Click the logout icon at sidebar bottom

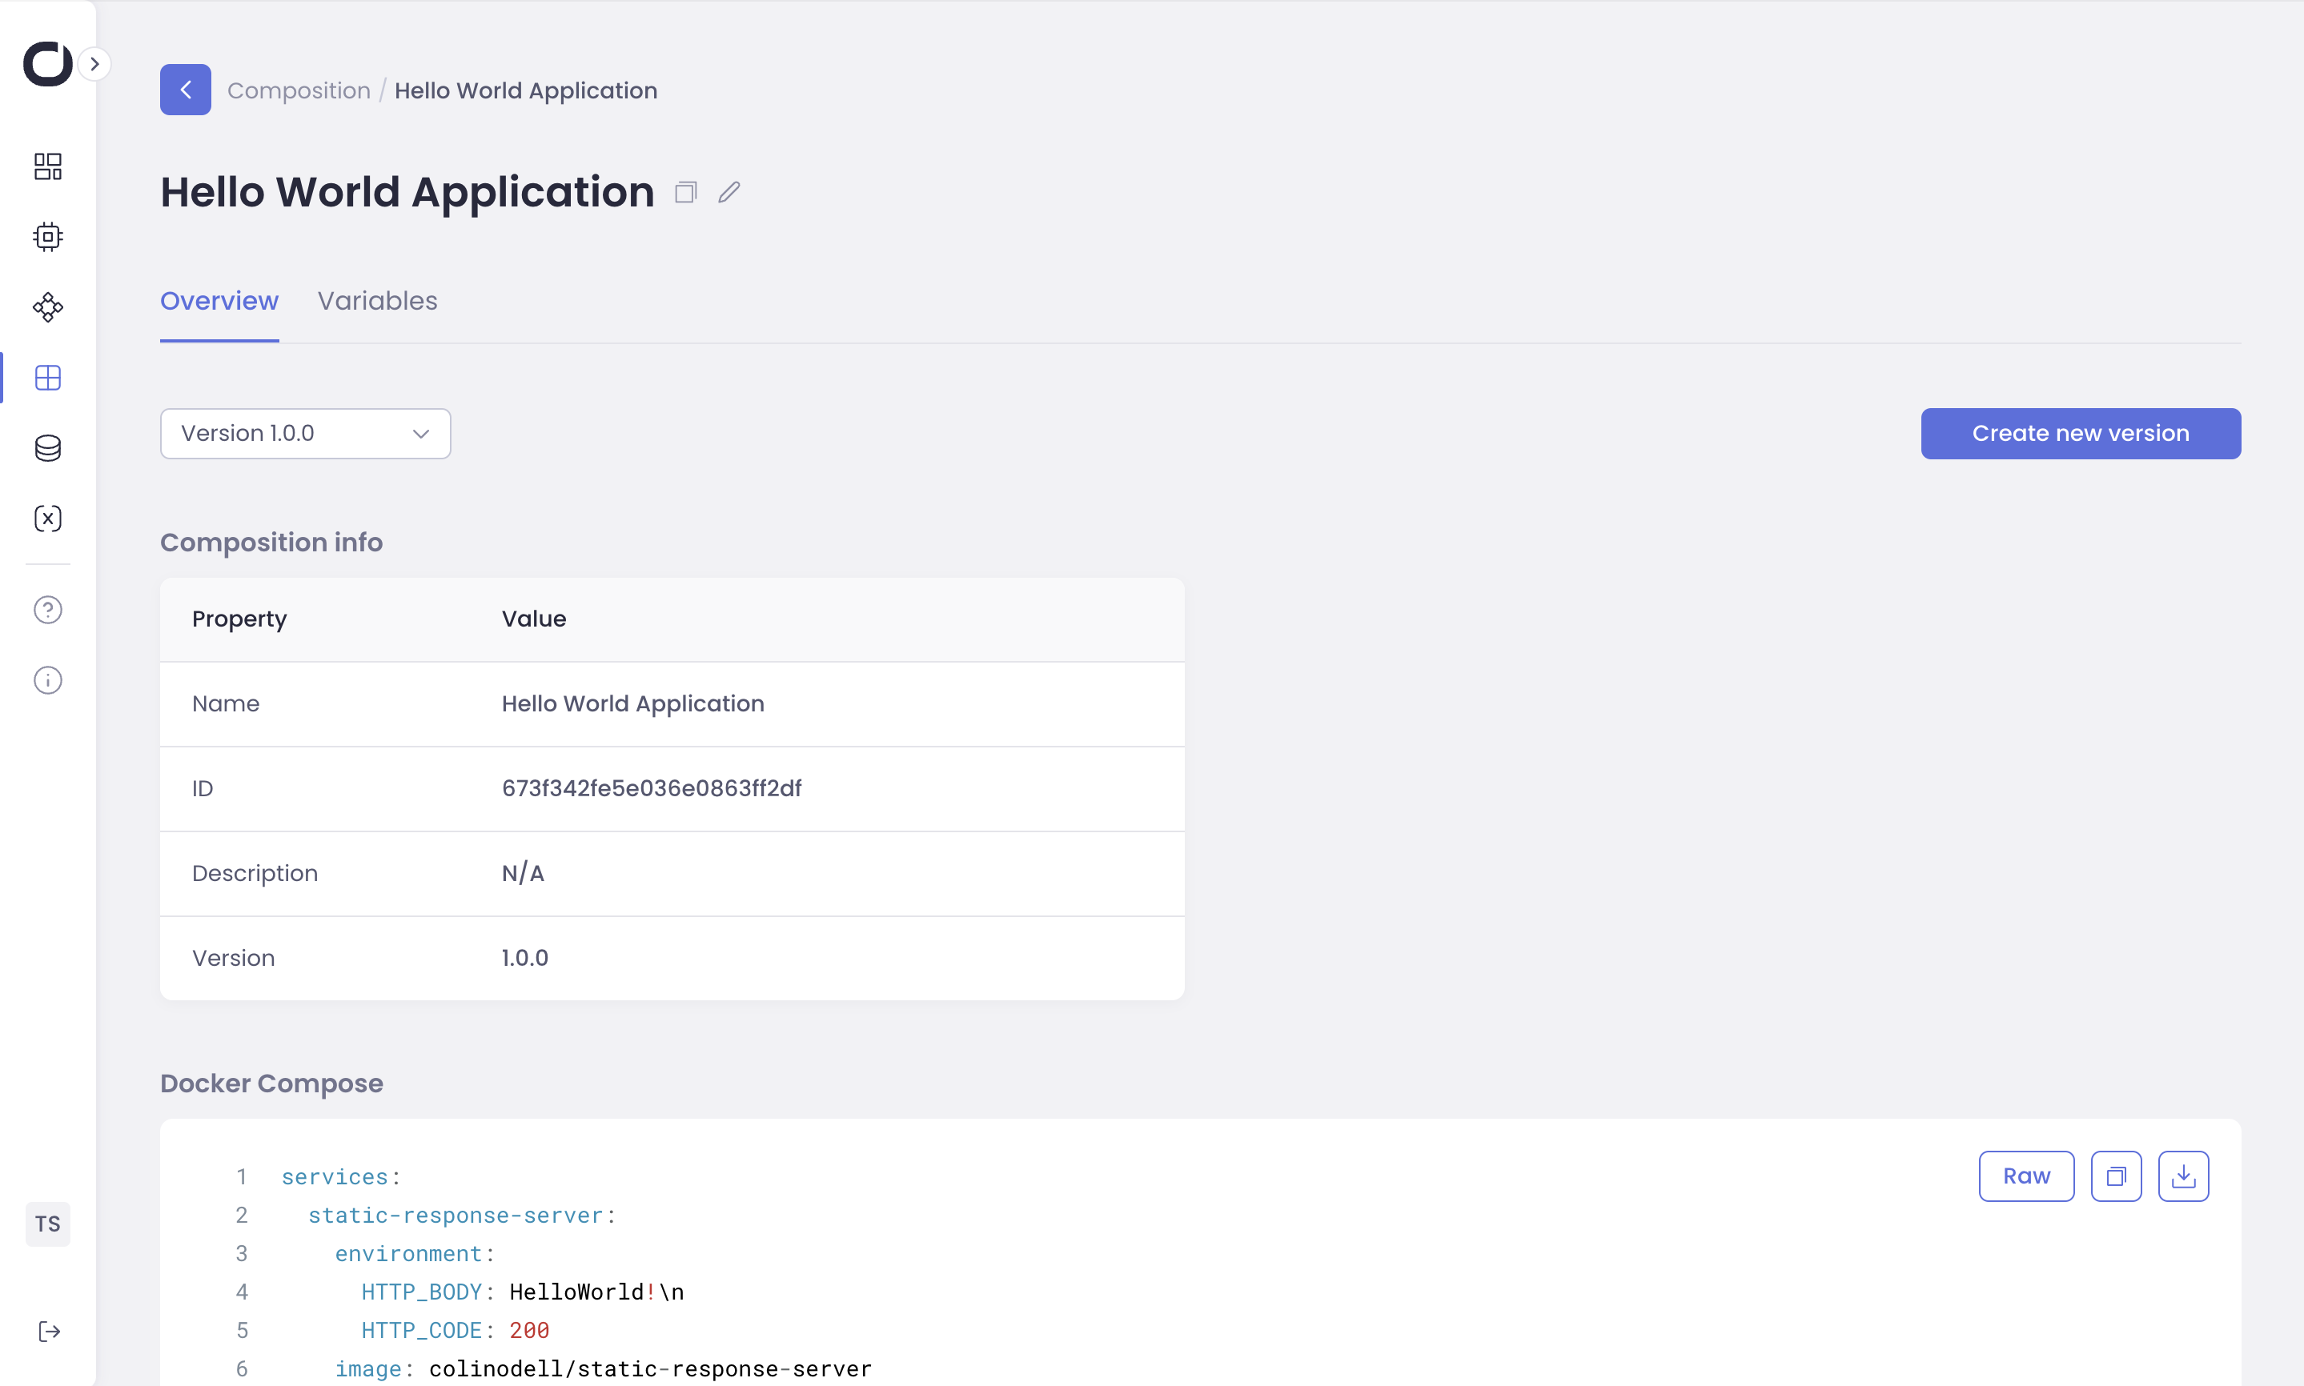click(49, 1331)
